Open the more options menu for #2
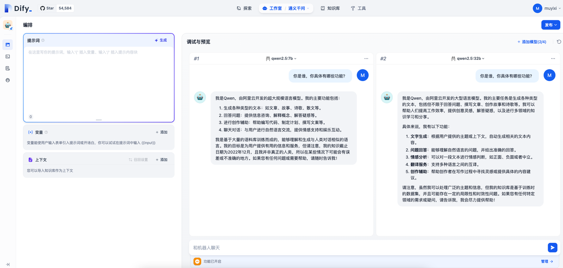This screenshot has width=563, height=268. pos(553,59)
